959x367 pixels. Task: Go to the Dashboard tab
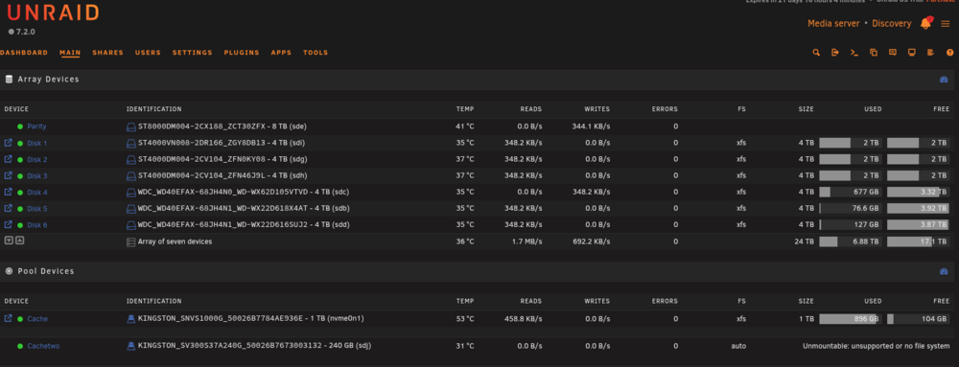point(24,53)
